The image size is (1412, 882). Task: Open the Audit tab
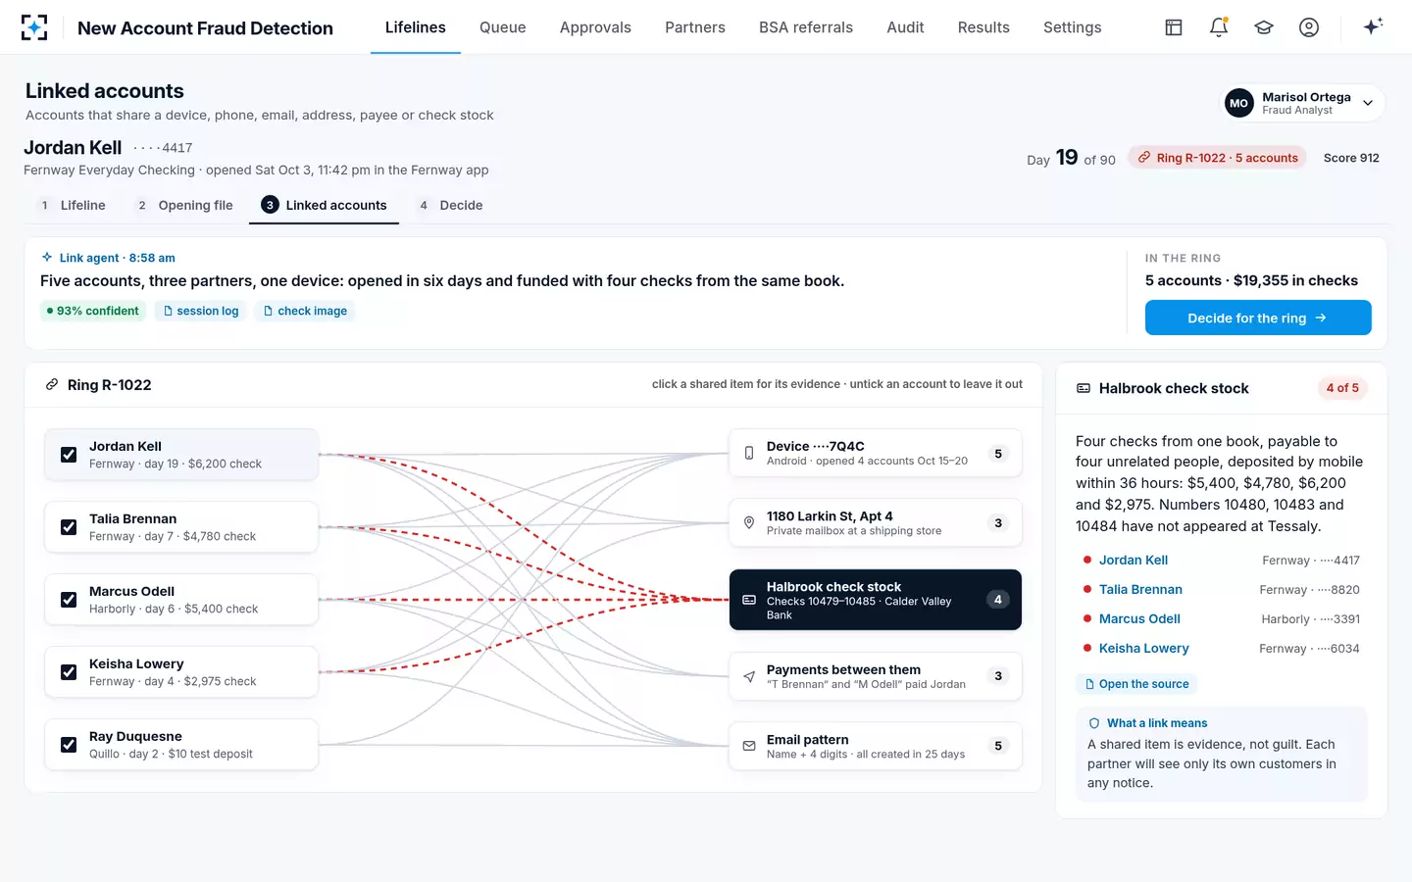coord(905,27)
